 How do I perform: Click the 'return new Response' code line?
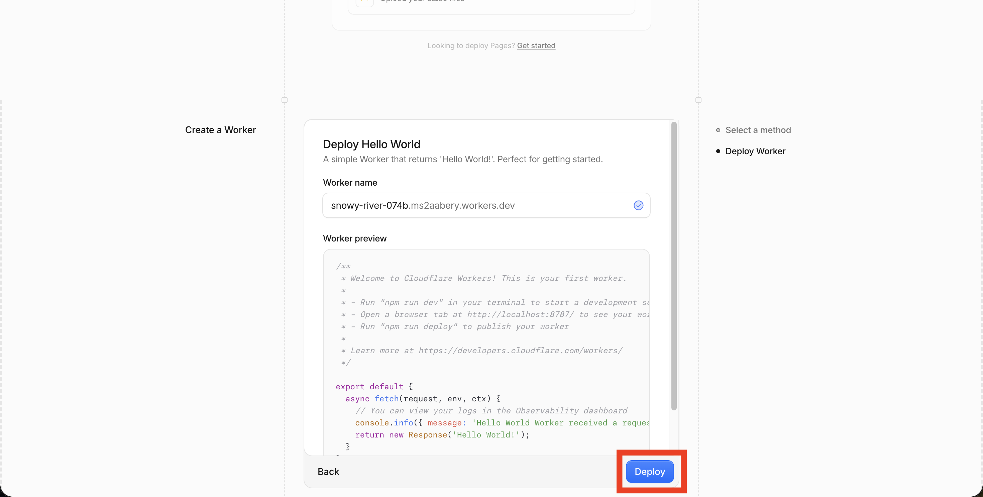coord(442,434)
